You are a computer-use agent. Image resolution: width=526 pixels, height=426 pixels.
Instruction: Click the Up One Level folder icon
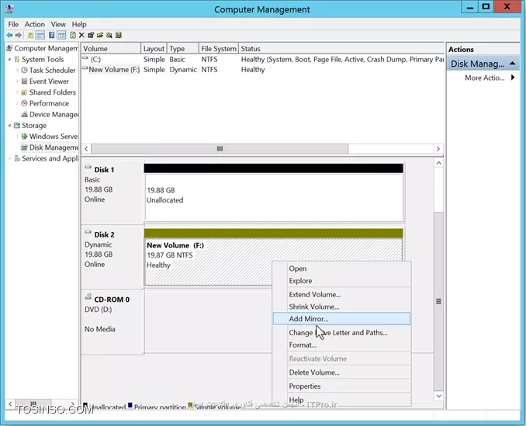pyautogui.click(x=30, y=35)
